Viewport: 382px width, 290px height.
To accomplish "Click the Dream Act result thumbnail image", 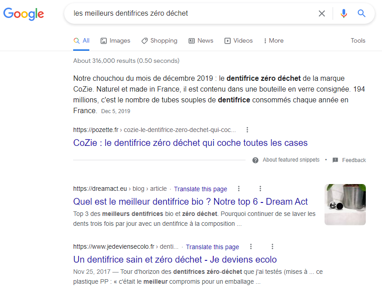I will coord(345,204).
